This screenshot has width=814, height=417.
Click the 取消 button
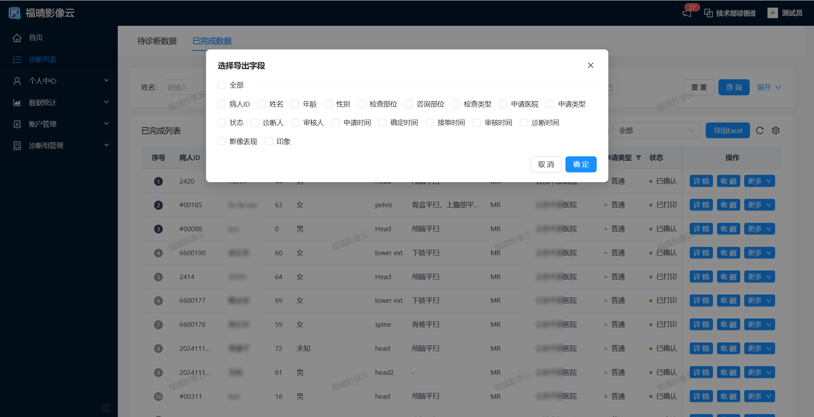(546, 164)
